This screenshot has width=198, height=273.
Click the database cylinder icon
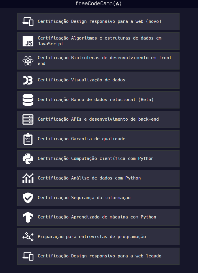tap(28, 100)
